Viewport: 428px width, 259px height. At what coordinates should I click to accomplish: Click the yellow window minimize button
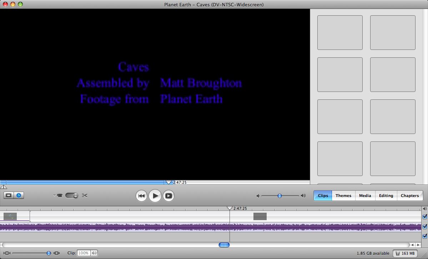point(12,4)
